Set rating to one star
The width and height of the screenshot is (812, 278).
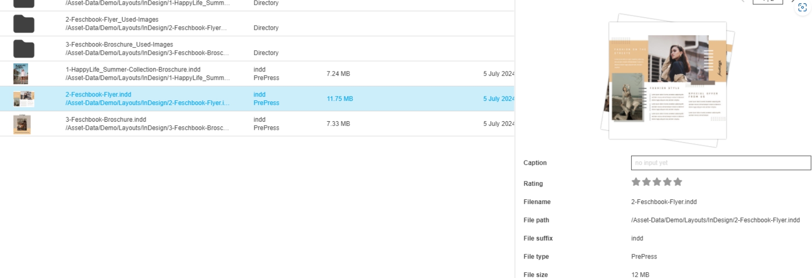pos(636,182)
